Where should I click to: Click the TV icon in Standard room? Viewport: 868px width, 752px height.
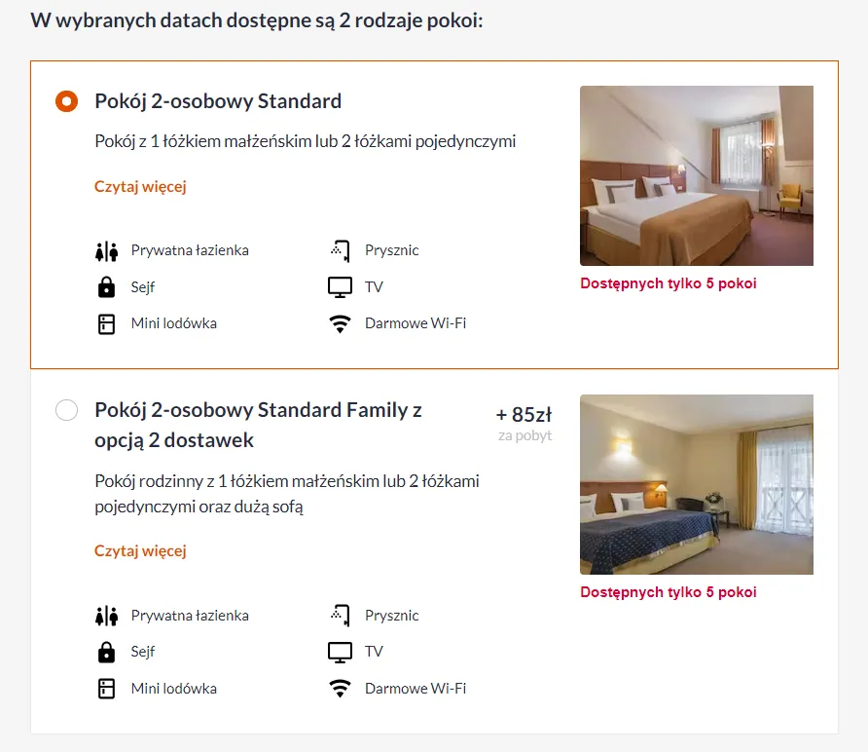click(x=339, y=287)
